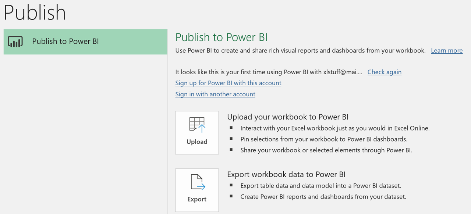471x214 pixels.
Task: Click the 'Interact with your Excel workbook' bullet
Action: click(335, 128)
